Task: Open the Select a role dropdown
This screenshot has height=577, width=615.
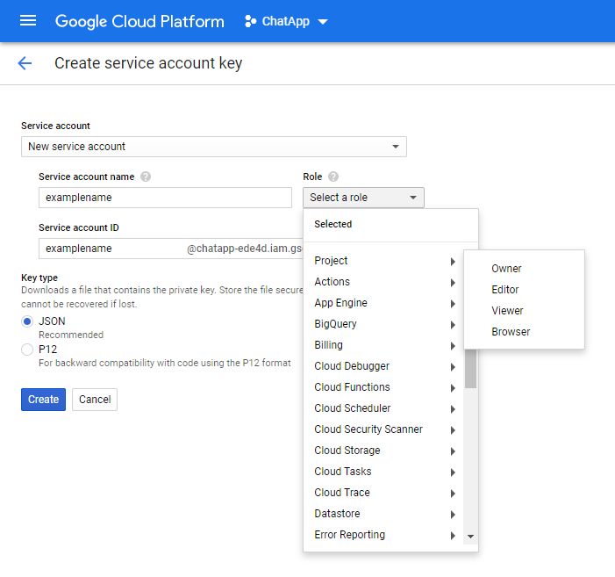Action: click(x=363, y=198)
